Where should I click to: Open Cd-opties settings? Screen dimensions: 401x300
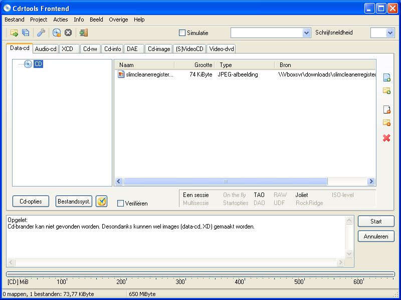point(30,201)
